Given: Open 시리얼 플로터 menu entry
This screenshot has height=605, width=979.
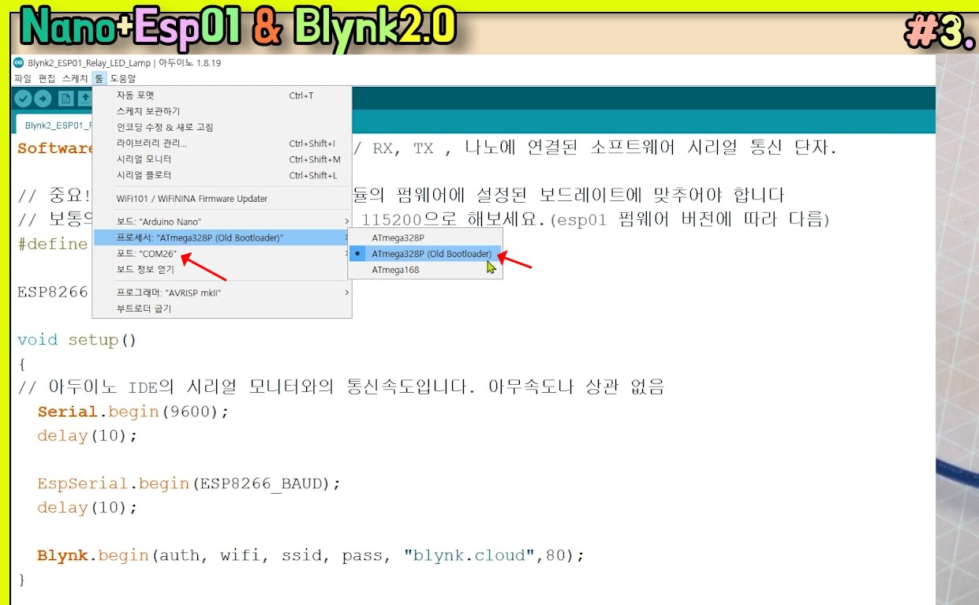Looking at the screenshot, I should point(222,175).
